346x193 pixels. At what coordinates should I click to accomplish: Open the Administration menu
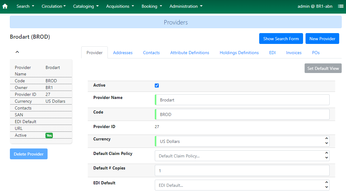(x=186, y=6)
